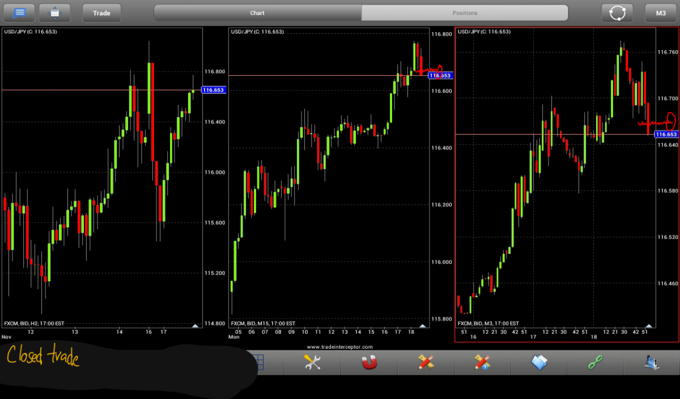Visit www.tradeinterceptor.com link
This screenshot has height=399, width=680.
coord(340,347)
